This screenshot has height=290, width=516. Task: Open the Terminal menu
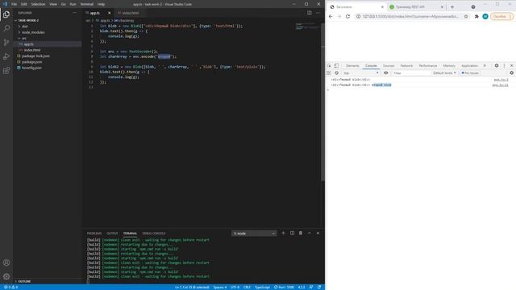(87, 4)
